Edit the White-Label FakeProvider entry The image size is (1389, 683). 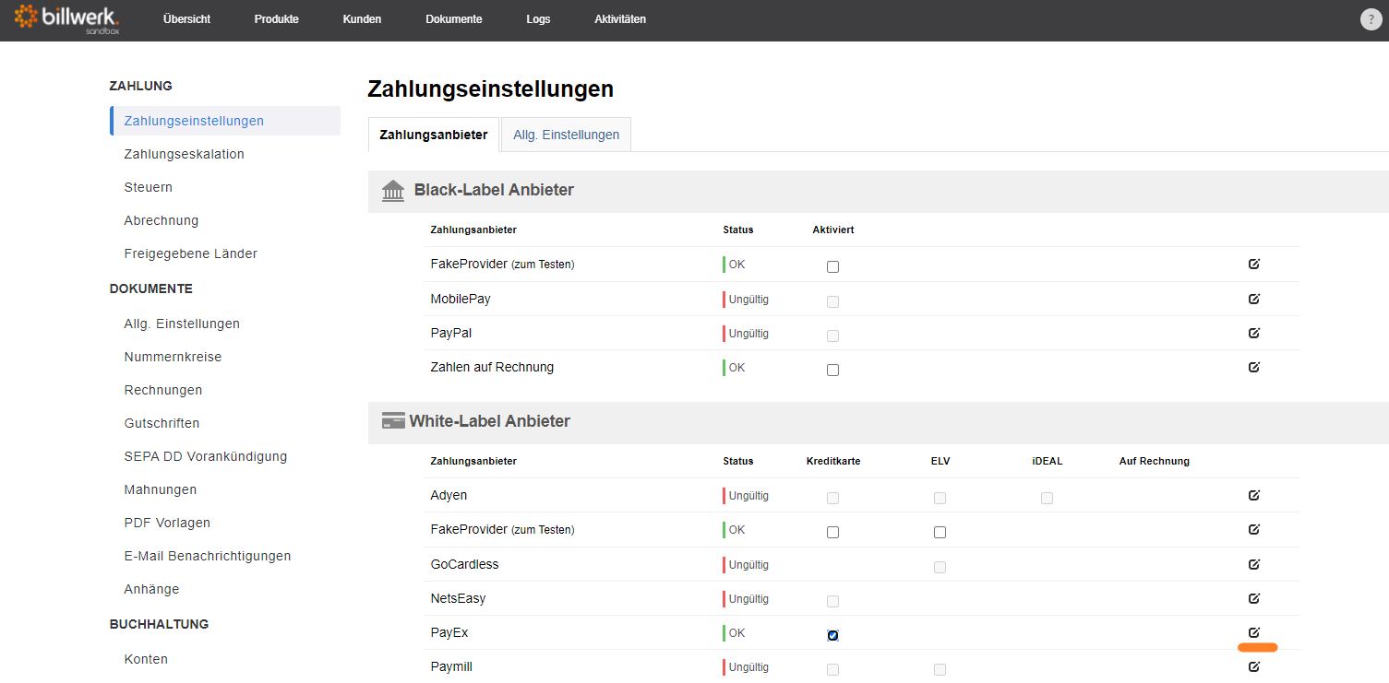point(1253,529)
